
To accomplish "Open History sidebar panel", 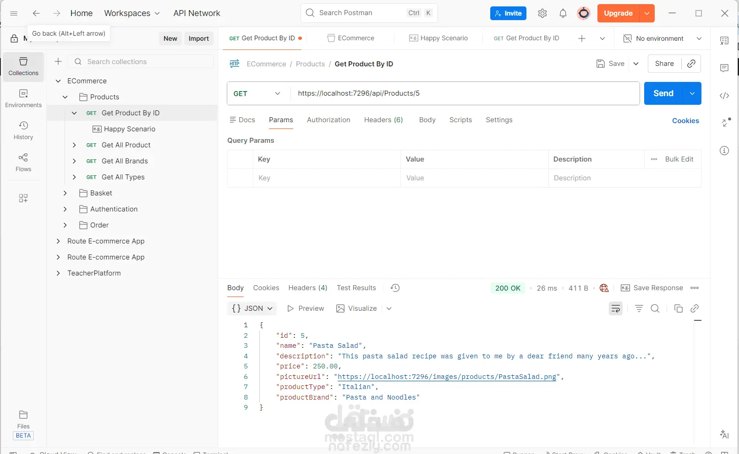I will point(23,131).
